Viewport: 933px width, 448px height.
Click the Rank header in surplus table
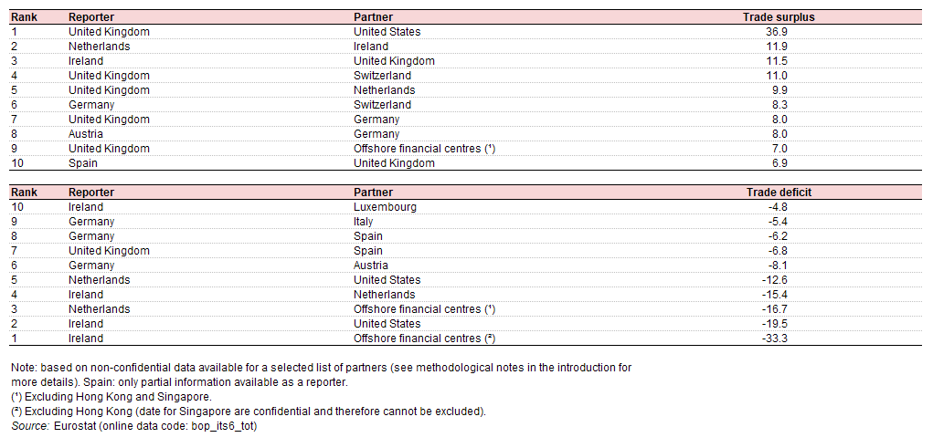pos(24,17)
